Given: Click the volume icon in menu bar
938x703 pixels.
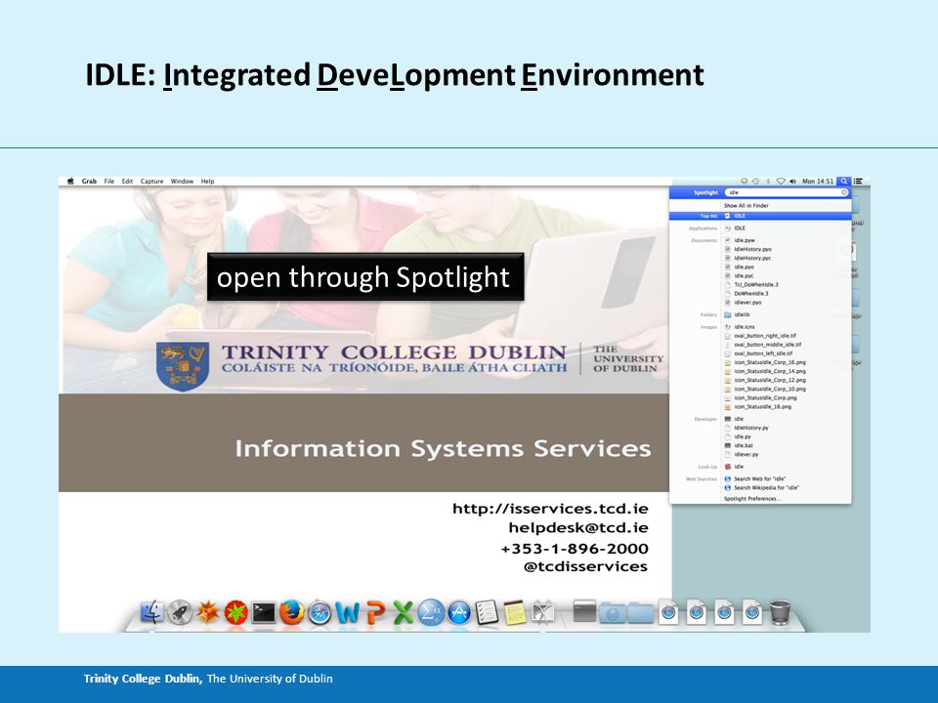Looking at the screenshot, I should click(x=792, y=182).
